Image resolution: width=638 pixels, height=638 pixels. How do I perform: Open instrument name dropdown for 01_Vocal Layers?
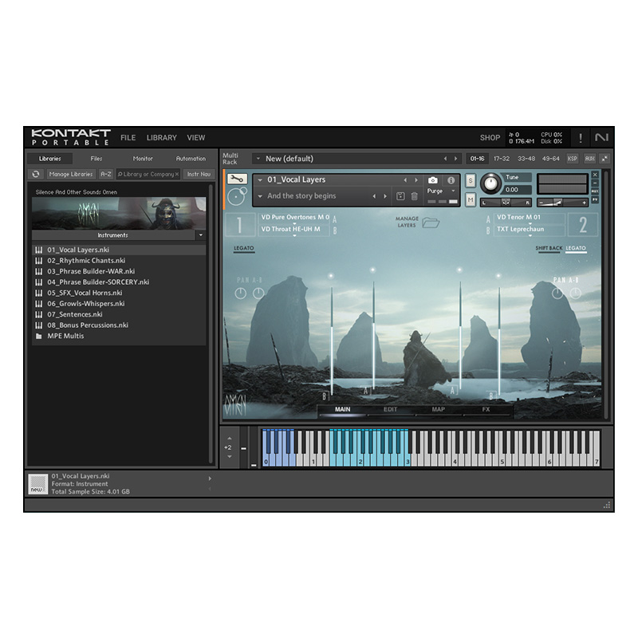pyautogui.click(x=260, y=180)
